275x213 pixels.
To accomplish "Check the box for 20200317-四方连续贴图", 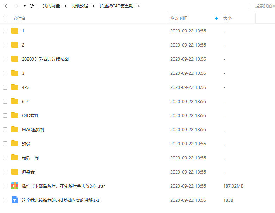I will click(x=5, y=59).
